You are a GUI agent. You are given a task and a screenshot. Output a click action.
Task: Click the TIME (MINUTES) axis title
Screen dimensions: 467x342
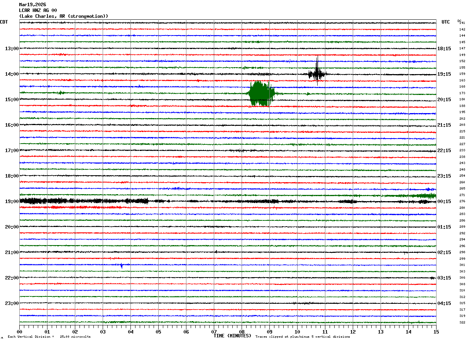pos(232,336)
